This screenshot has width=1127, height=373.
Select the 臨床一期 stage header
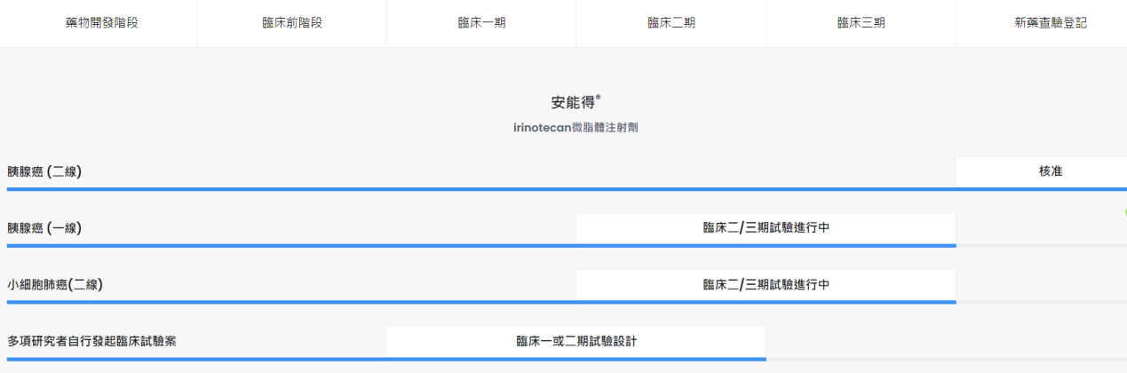click(x=481, y=23)
